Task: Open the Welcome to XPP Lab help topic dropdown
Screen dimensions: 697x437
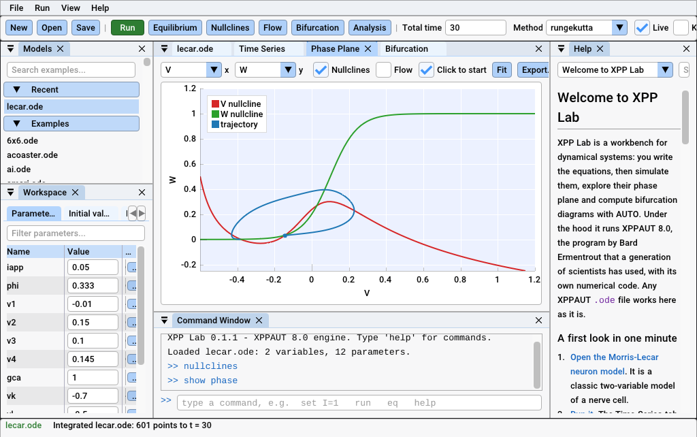Action: click(x=665, y=70)
